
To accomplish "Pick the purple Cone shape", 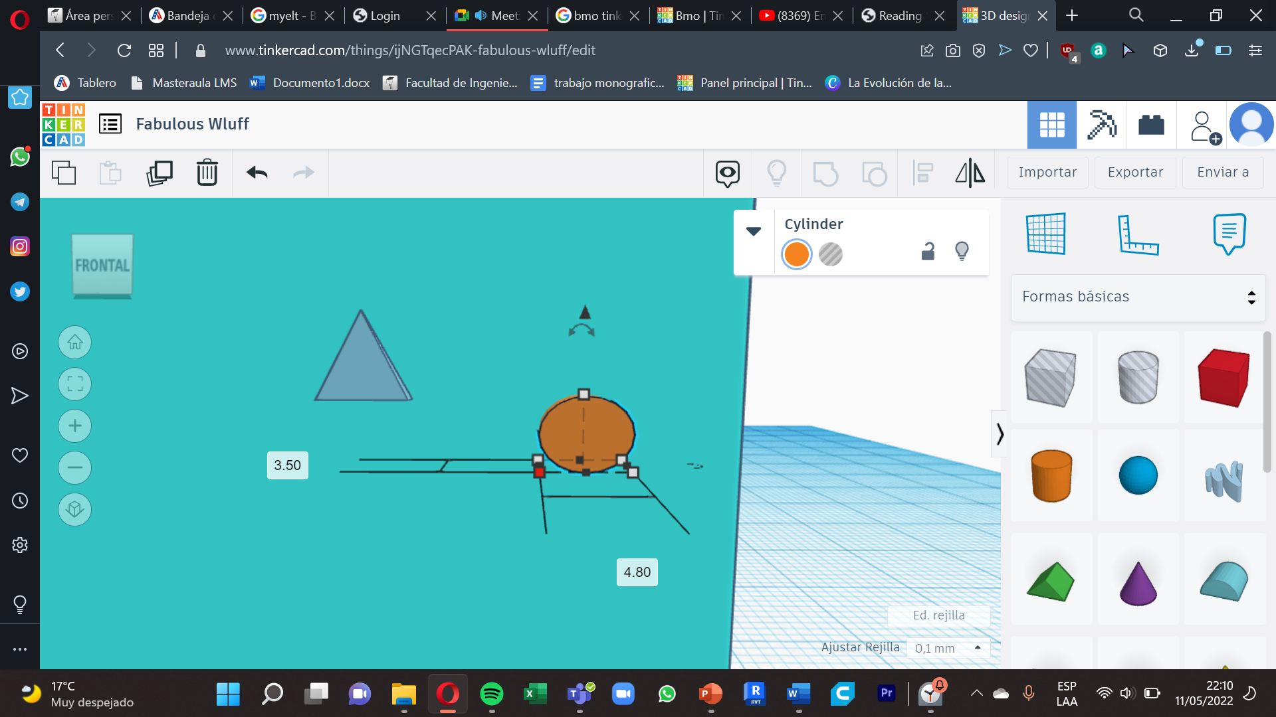I will (x=1138, y=583).
